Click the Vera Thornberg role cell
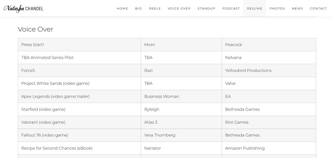The height and width of the screenshot is (158, 332). [x=181, y=135]
